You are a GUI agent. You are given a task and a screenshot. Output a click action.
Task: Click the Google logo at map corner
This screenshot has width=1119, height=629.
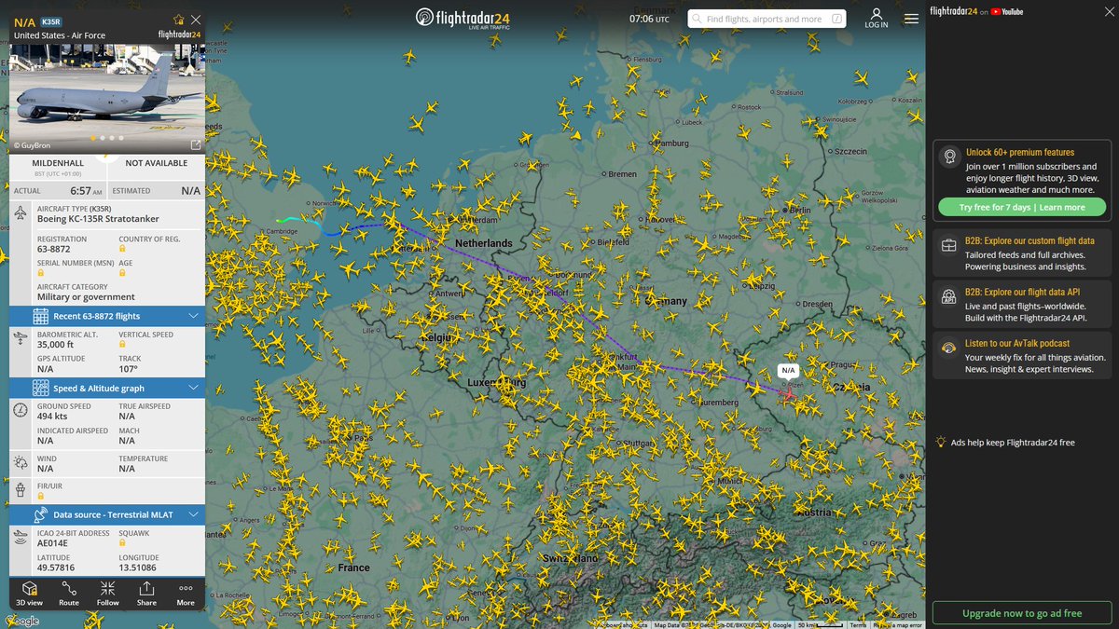22,621
